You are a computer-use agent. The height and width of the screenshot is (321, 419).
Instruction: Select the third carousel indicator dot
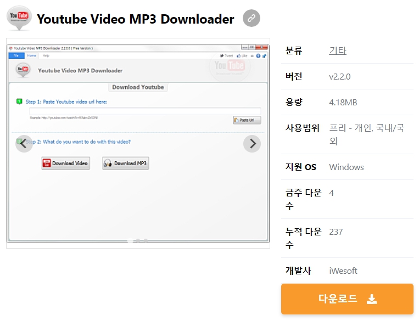(146, 241)
